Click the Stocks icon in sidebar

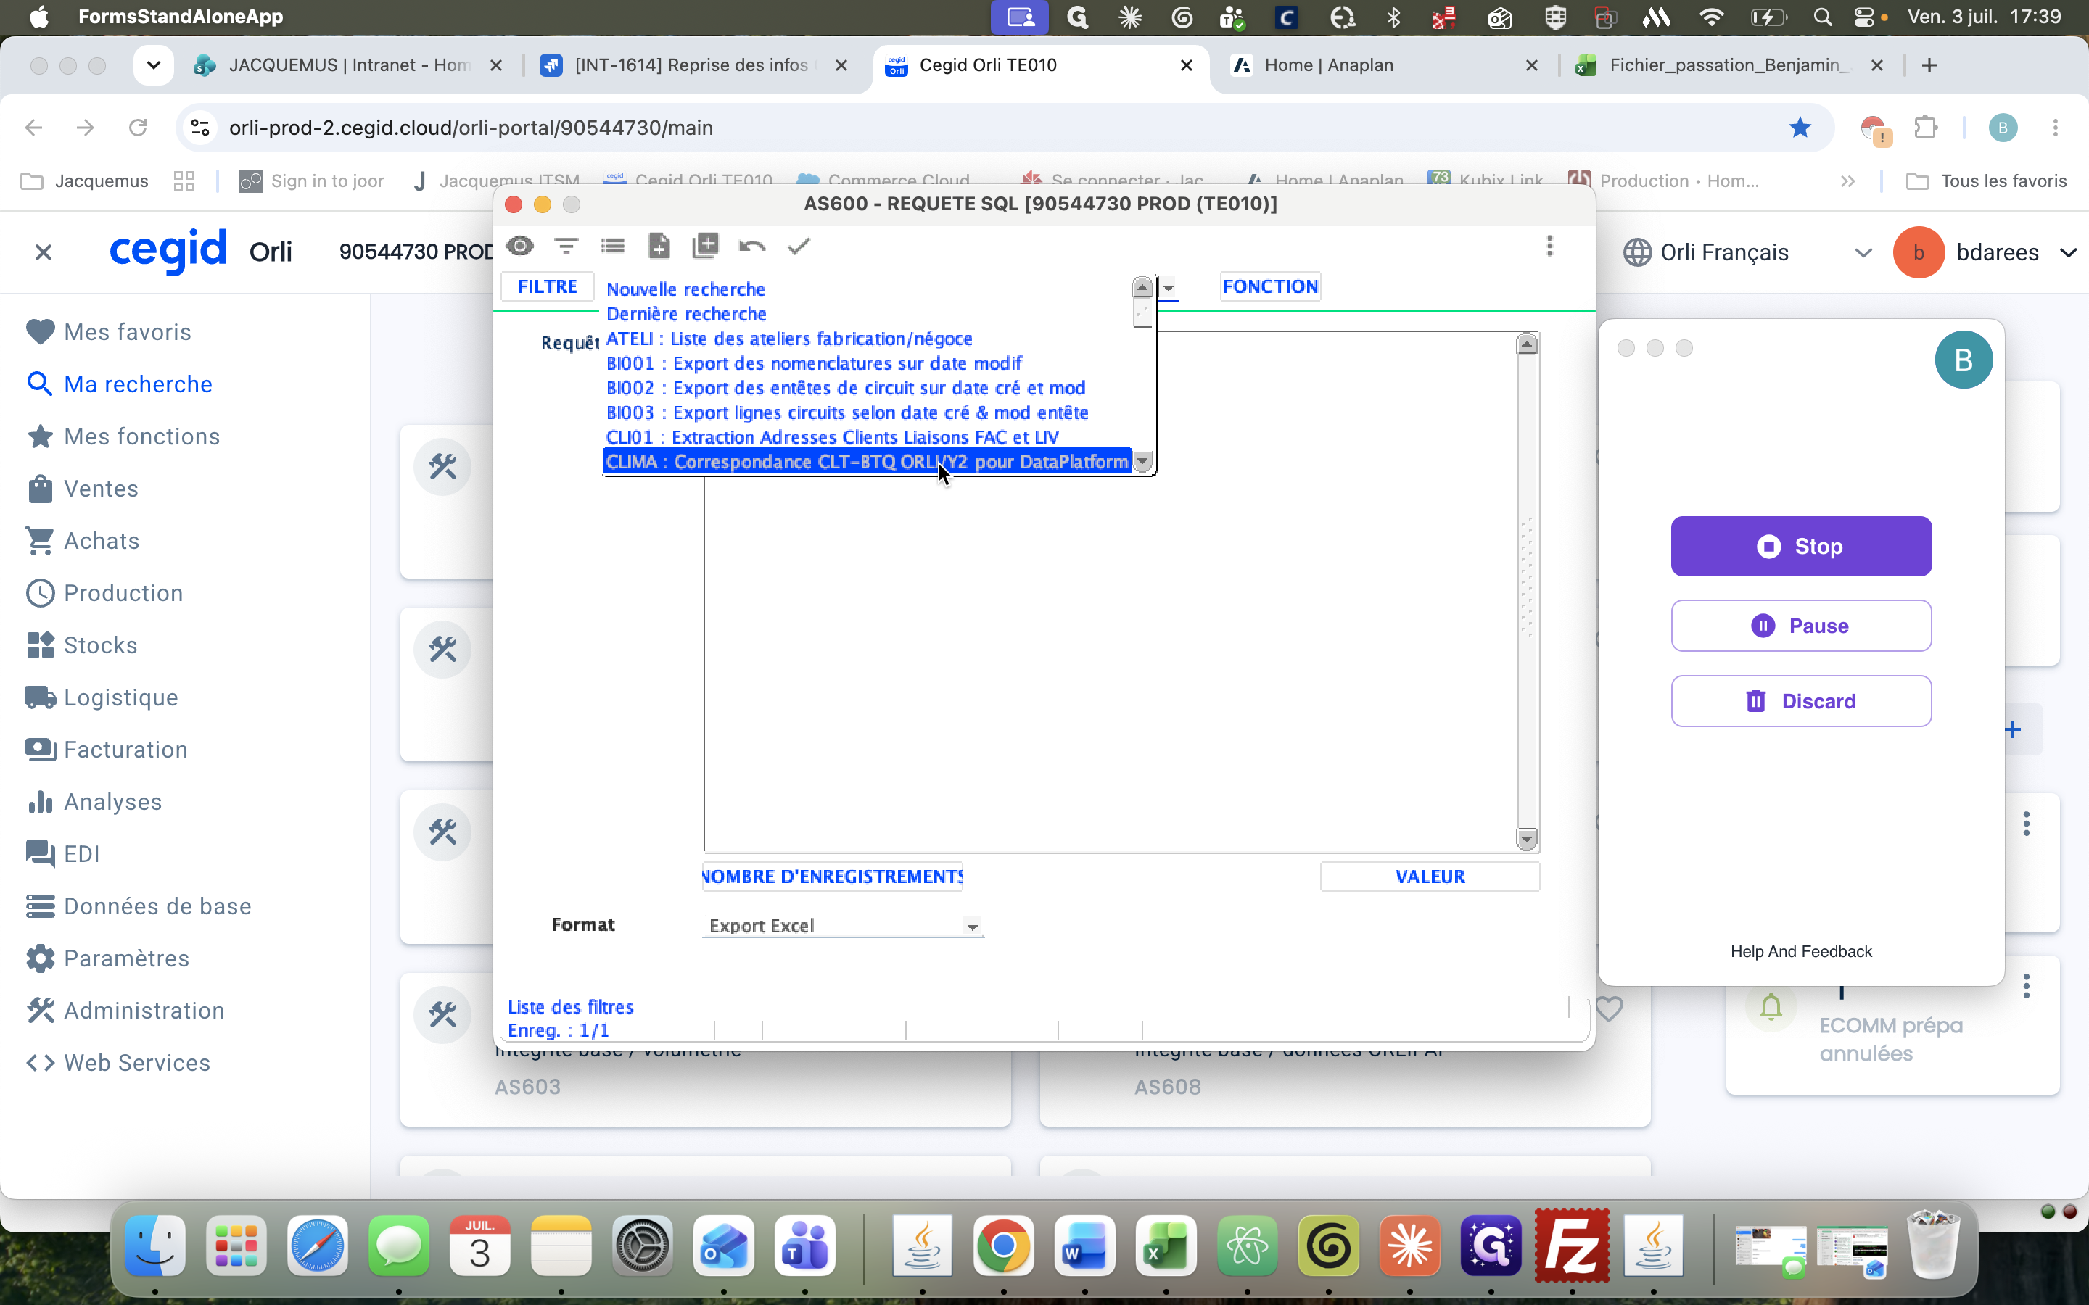[x=40, y=645]
